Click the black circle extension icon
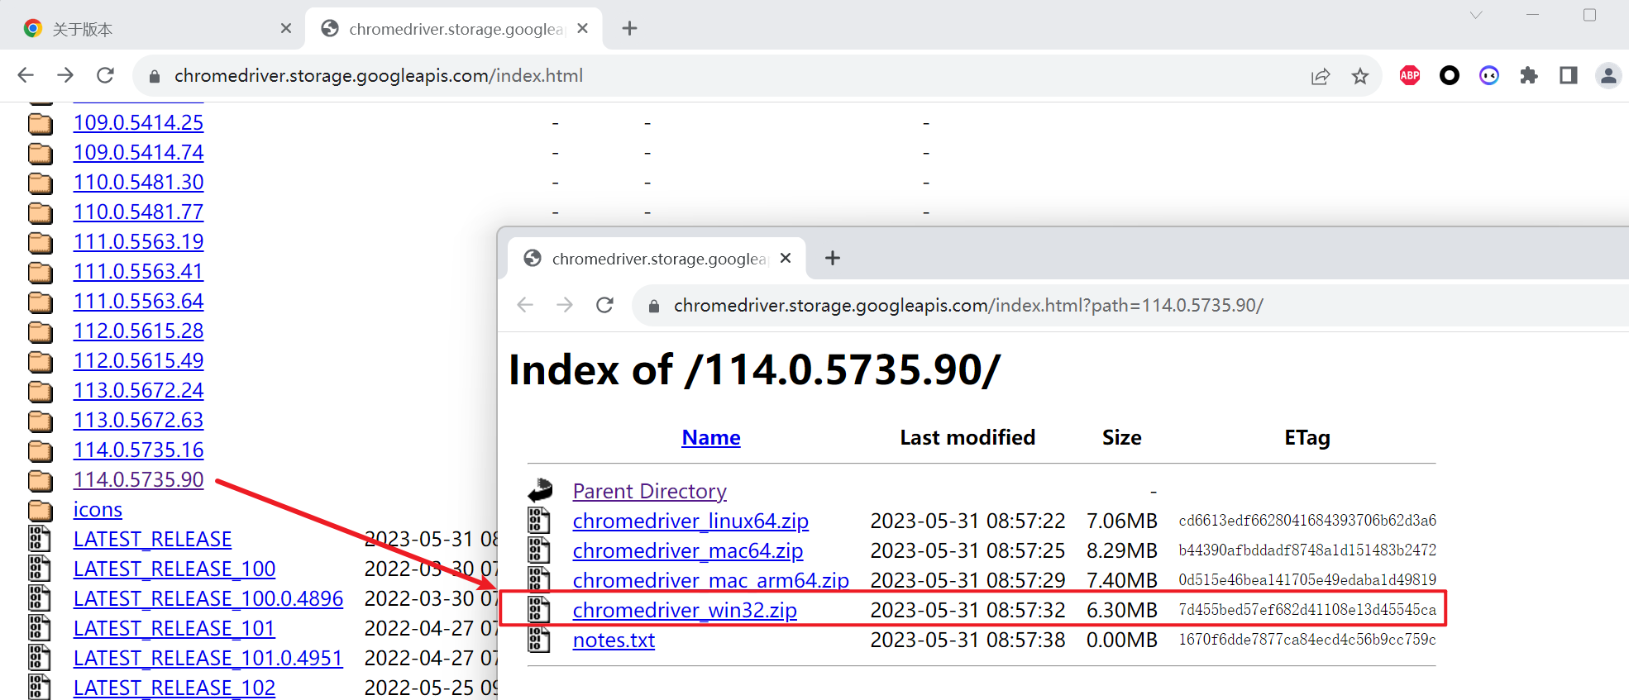Viewport: 1629px width, 700px height. pyautogui.click(x=1450, y=75)
